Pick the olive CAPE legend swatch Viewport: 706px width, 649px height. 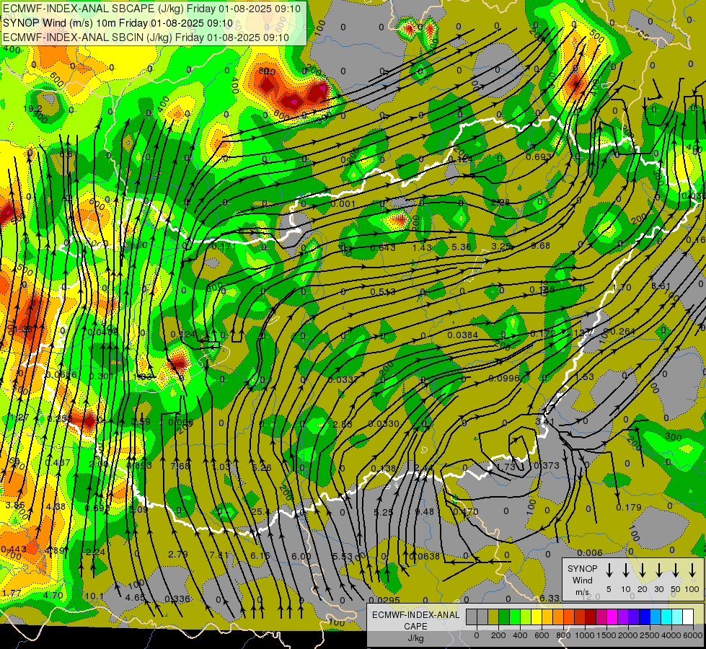(493, 617)
